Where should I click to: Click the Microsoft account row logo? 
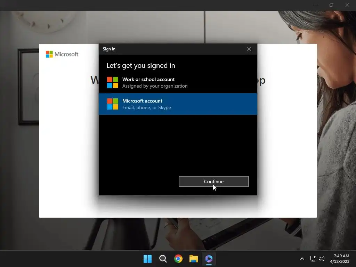pos(113,104)
